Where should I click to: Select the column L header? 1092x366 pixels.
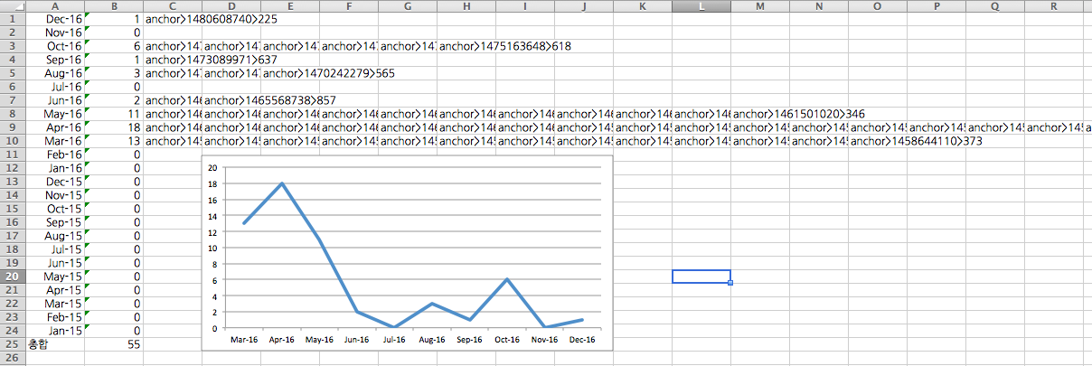click(x=701, y=5)
